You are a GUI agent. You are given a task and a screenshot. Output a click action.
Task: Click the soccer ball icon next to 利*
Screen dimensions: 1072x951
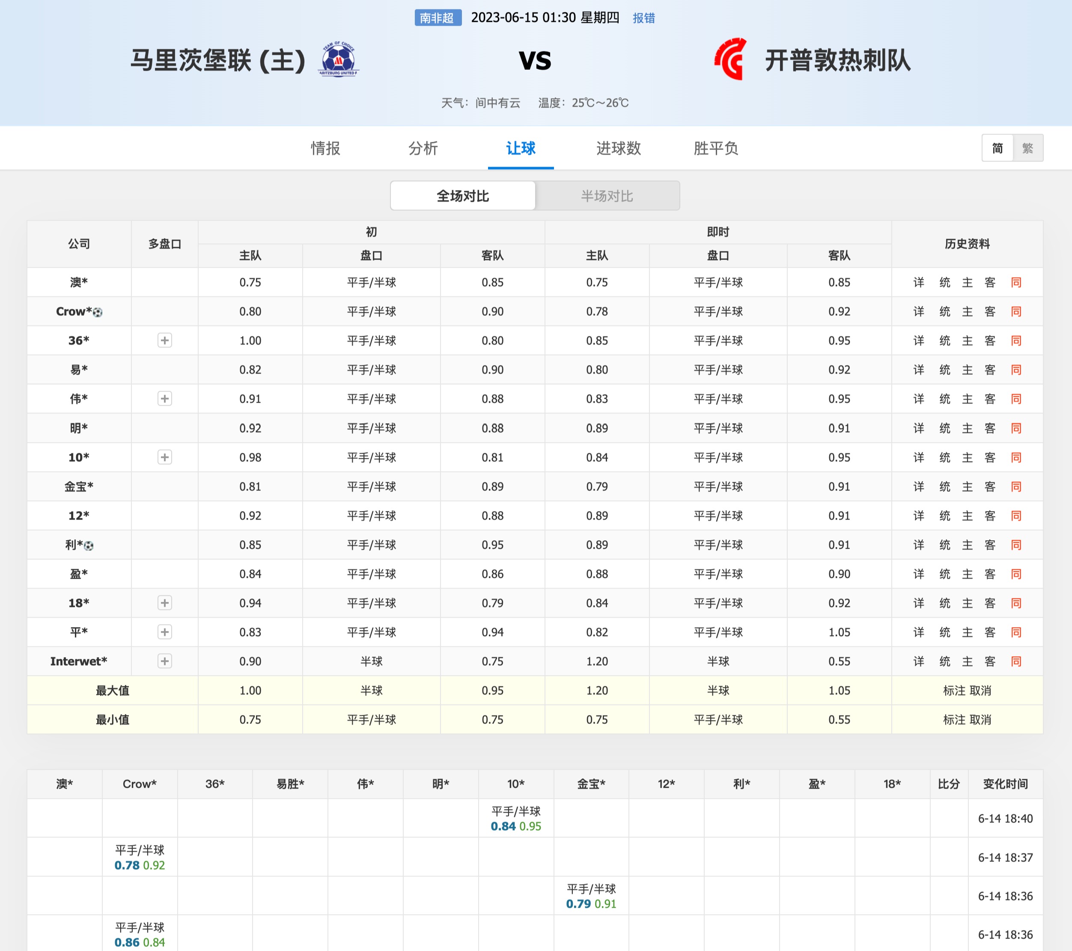(89, 546)
